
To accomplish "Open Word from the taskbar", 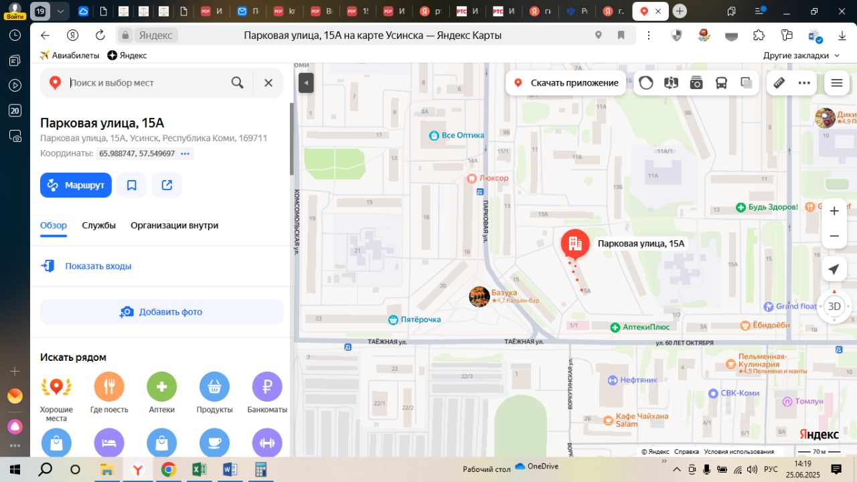I will pyautogui.click(x=230, y=469).
